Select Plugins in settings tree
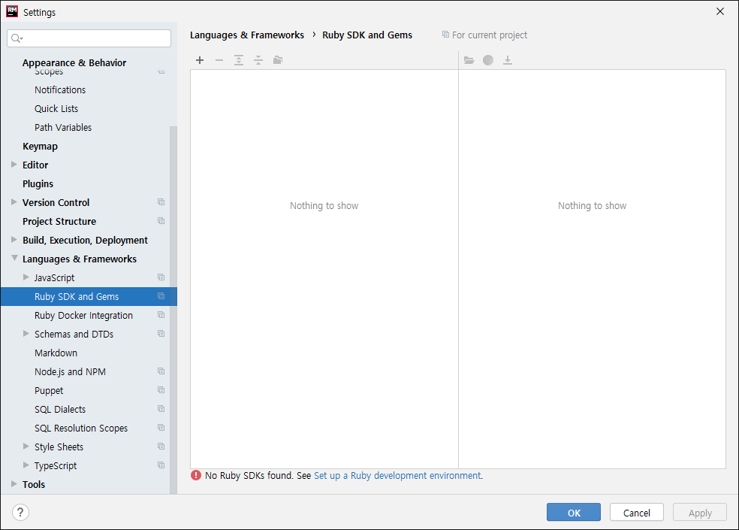Image resolution: width=739 pixels, height=530 pixels. [38, 183]
